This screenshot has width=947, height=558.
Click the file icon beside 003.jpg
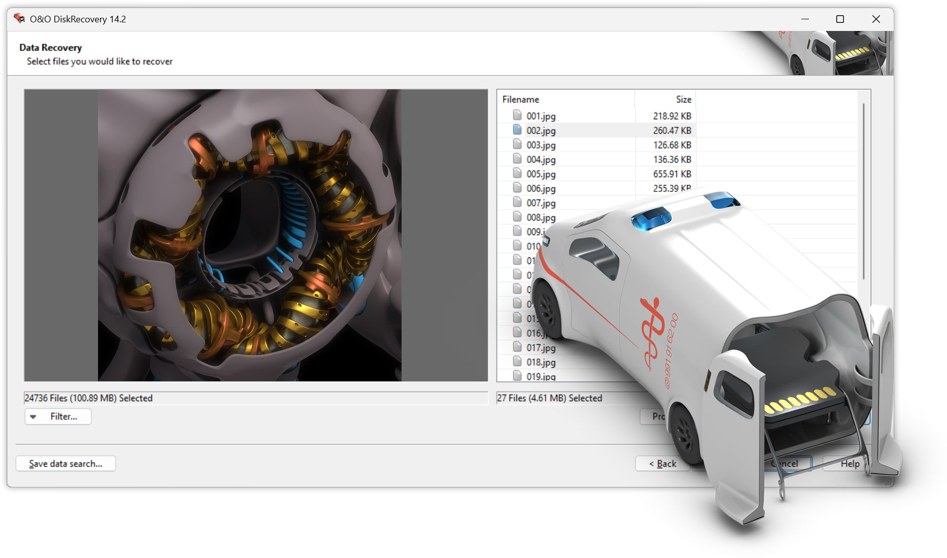coord(517,145)
